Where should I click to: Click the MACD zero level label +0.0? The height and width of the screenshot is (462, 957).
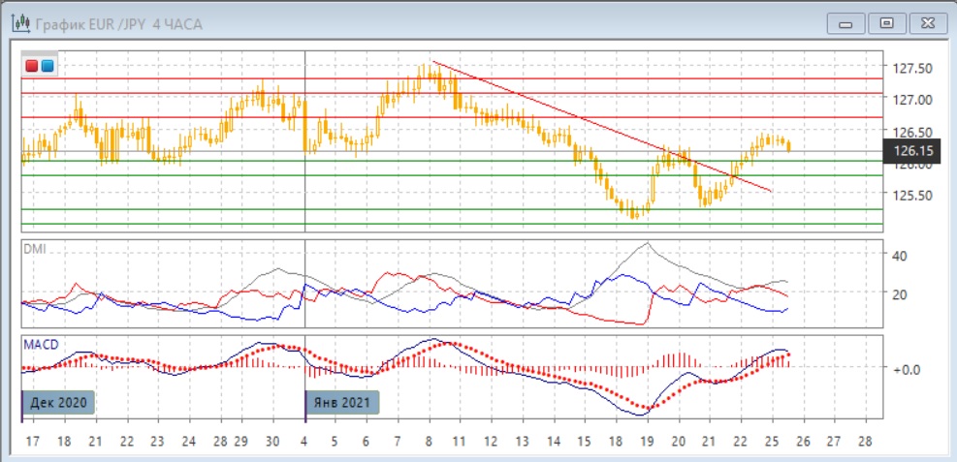pos(906,369)
